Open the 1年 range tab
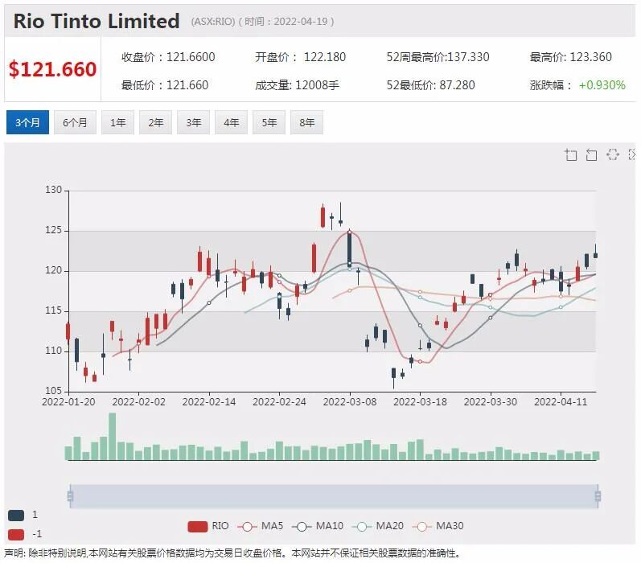 coord(117,122)
